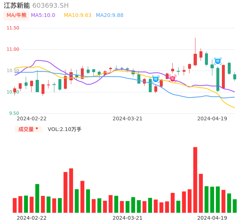Click the tallest red volume bar

click(195, 180)
